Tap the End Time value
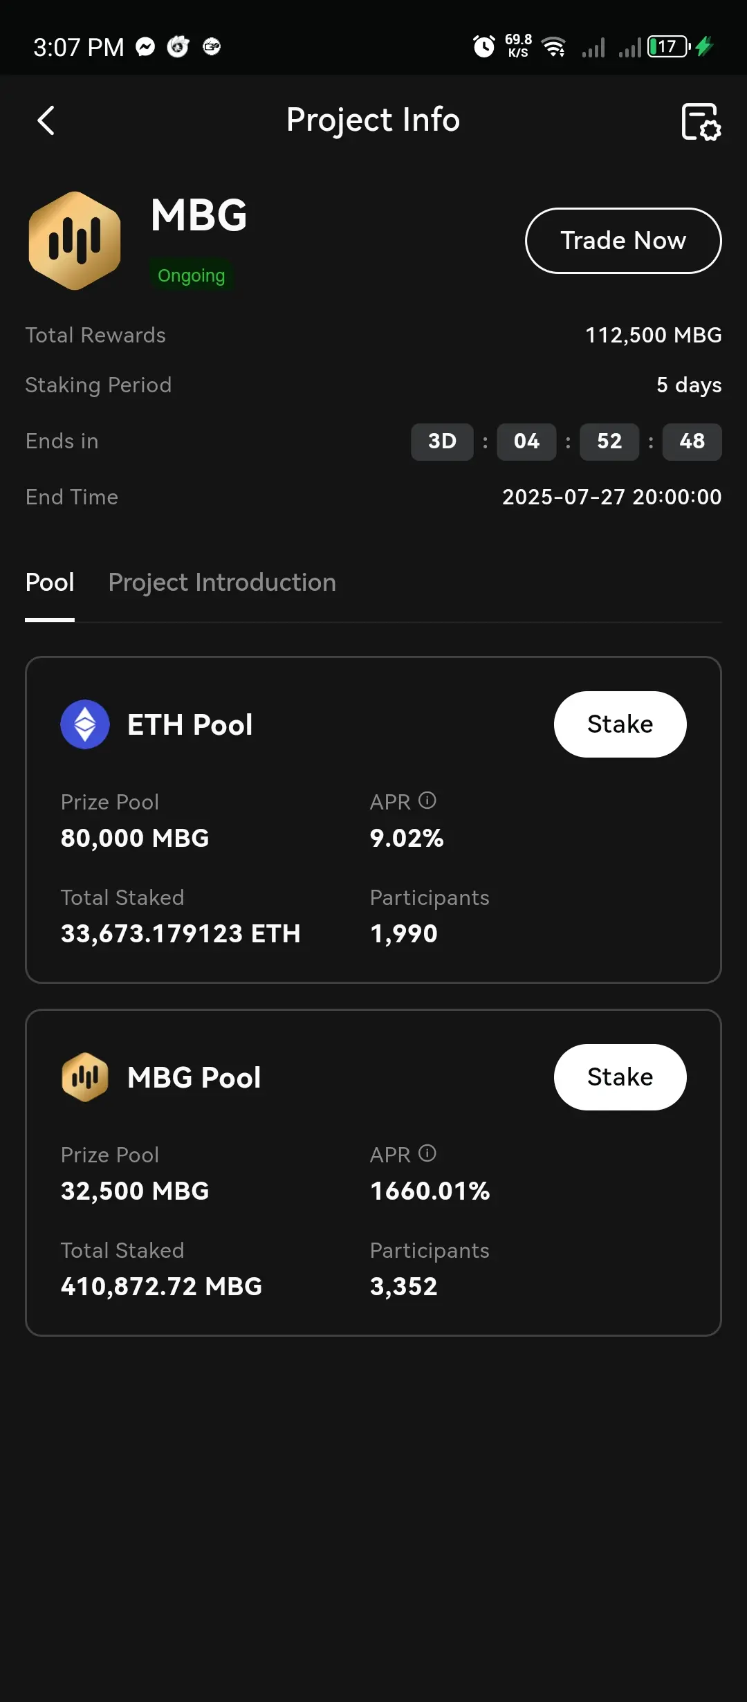 [611, 497]
